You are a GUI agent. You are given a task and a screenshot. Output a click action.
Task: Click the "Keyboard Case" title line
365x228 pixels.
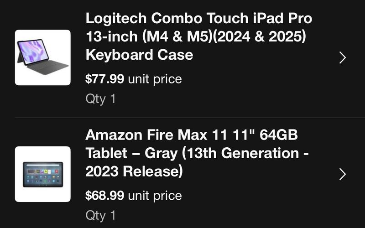click(x=139, y=55)
